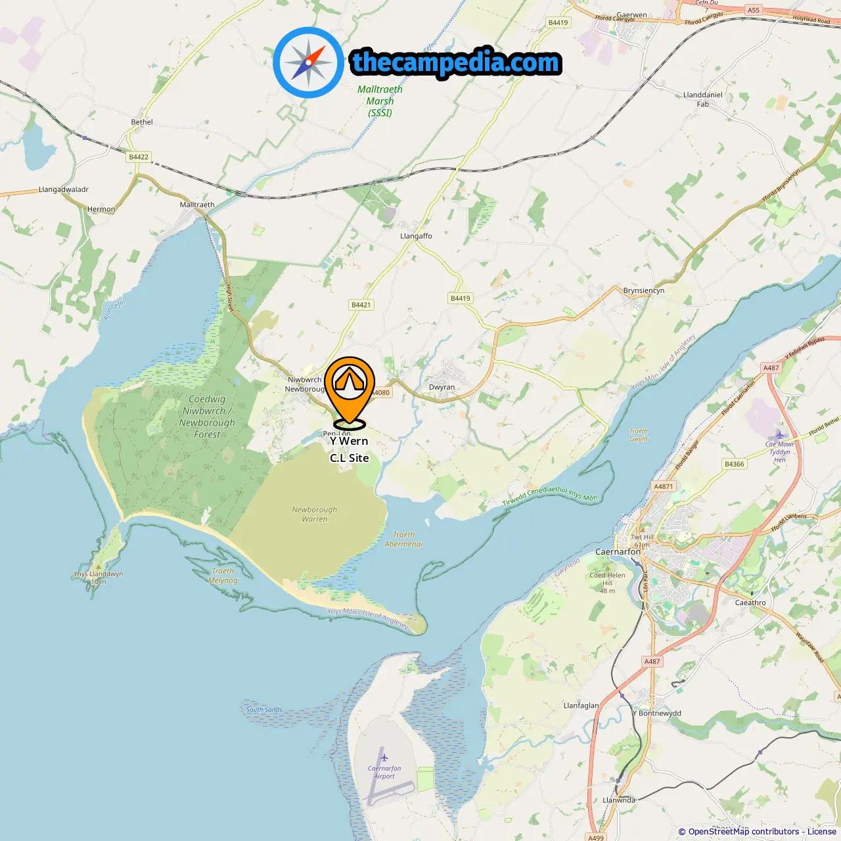Open the License link

coord(822,831)
